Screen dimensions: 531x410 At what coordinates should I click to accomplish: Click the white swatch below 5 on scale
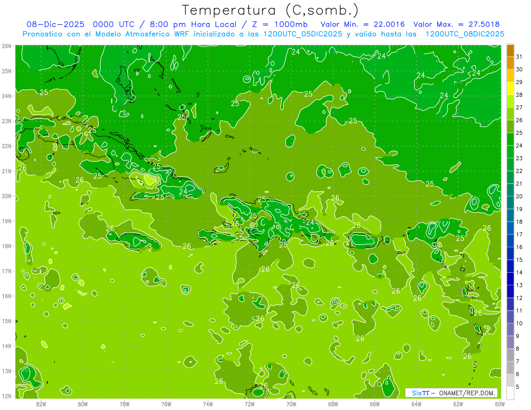pos(510,393)
